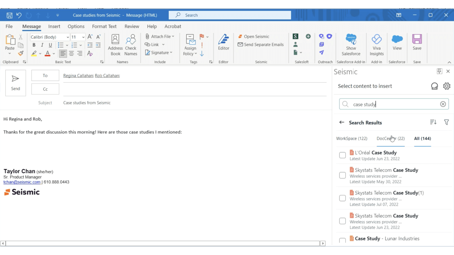Toggle underline formatting

click(x=50, y=45)
